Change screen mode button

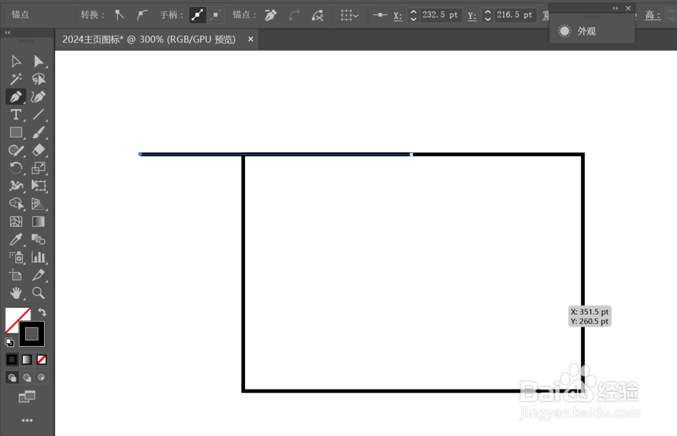click(27, 397)
